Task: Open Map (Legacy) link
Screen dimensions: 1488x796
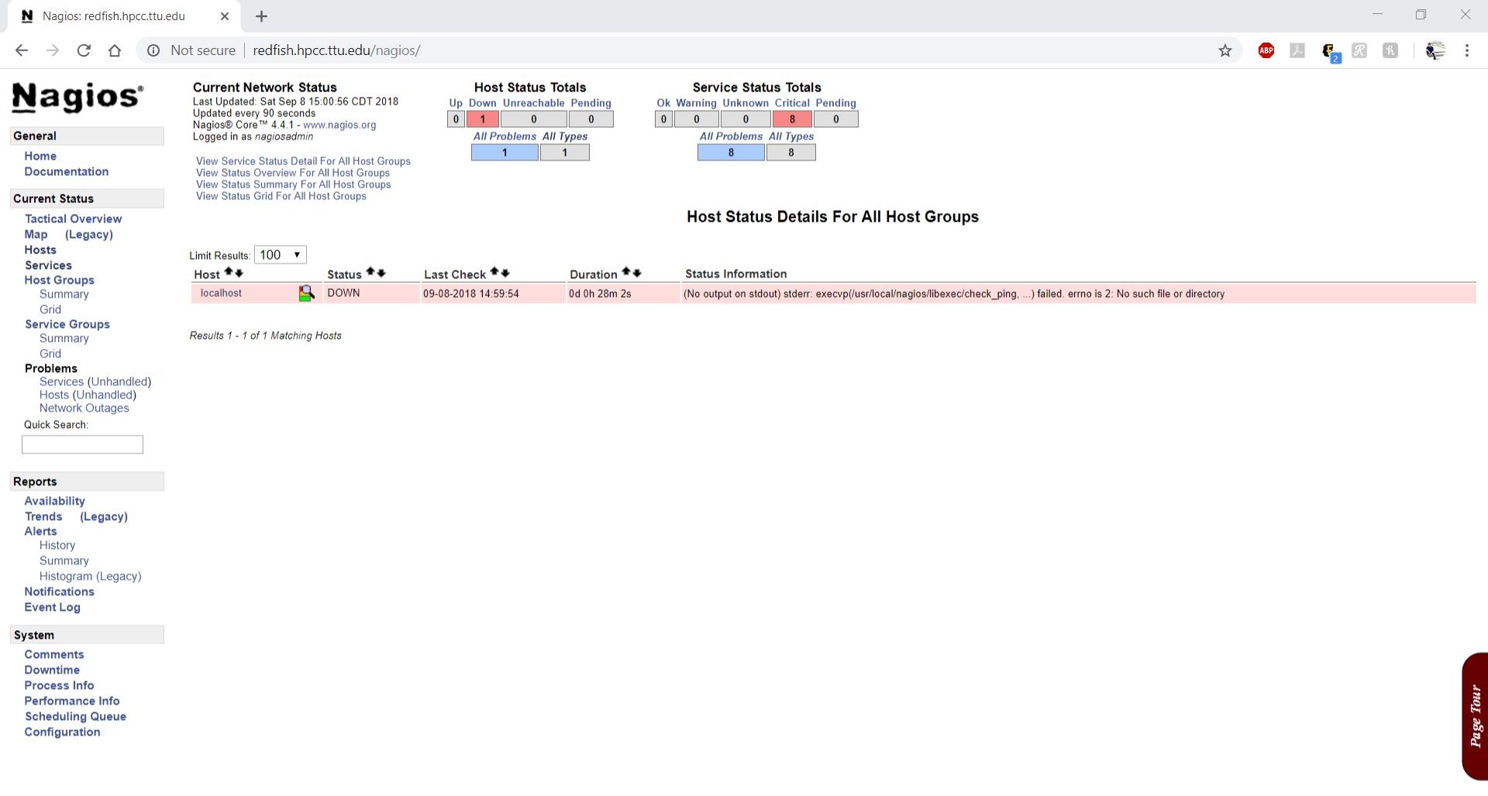Action: click(x=89, y=234)
